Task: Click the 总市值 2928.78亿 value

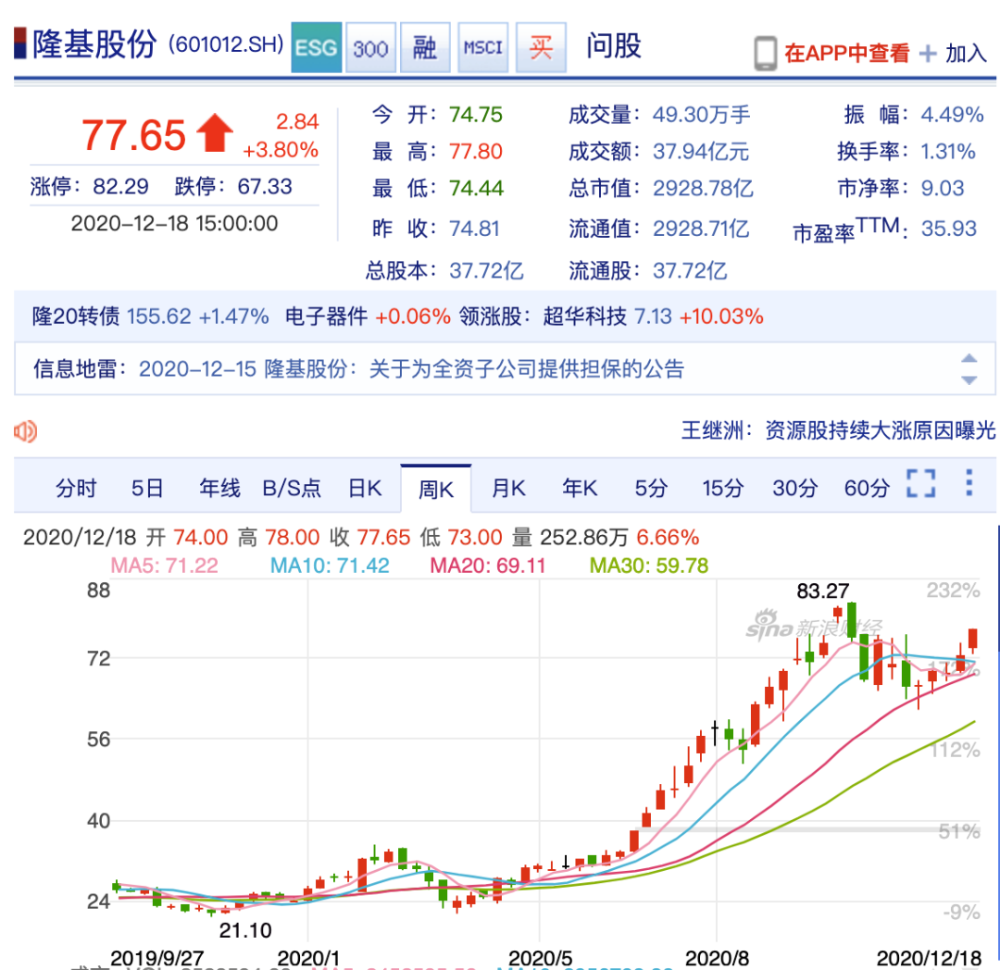Action: [703, 189]
